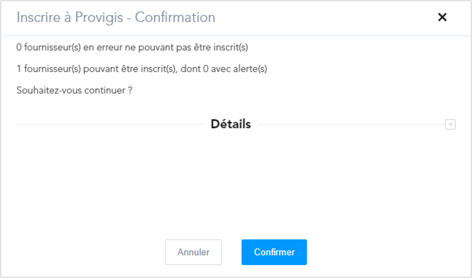Click the 'dont 0 avec alerte(s)' text
This screenshot has height=278, width=472.
pyautogui.click(x=223, y=69)
